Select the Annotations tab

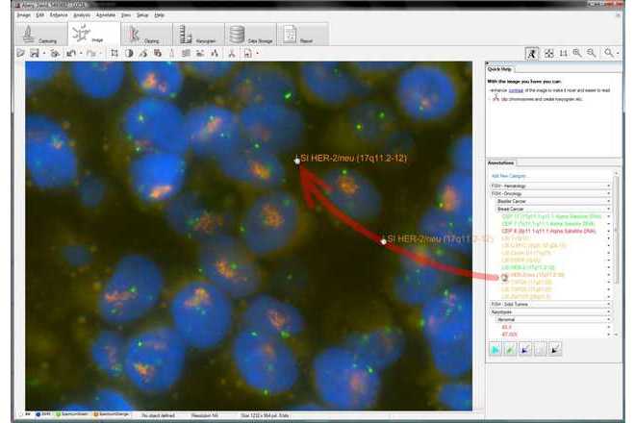[501, 162]
